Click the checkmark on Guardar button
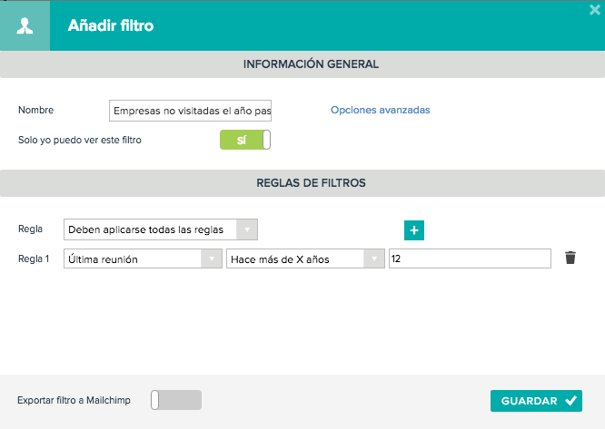The image size is (605, 429). click(x=571, y=401)
